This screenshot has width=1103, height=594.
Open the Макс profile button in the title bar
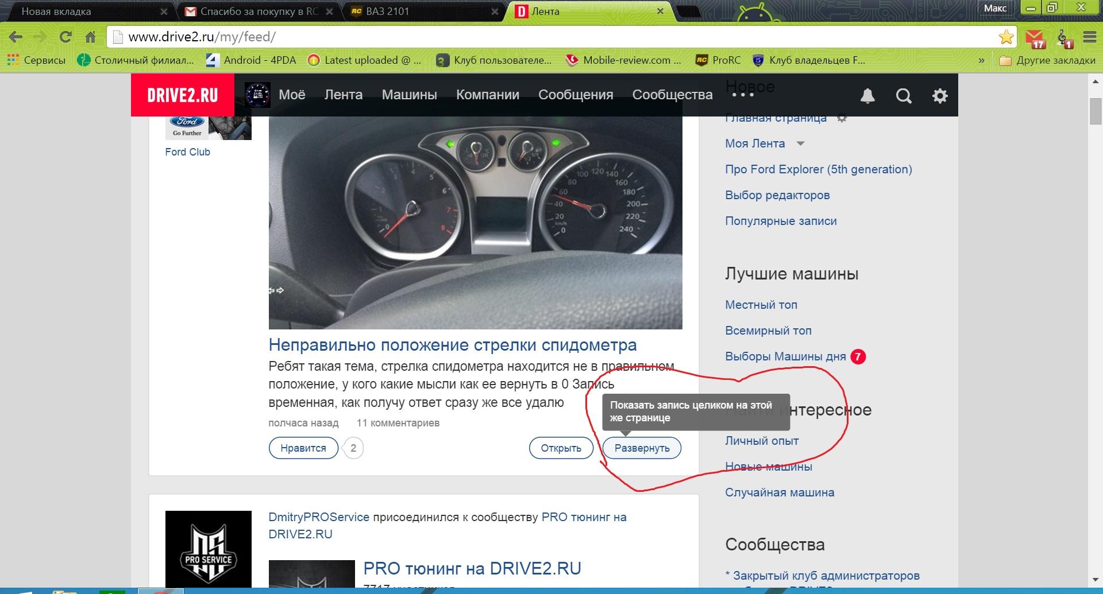click(995, 8)
